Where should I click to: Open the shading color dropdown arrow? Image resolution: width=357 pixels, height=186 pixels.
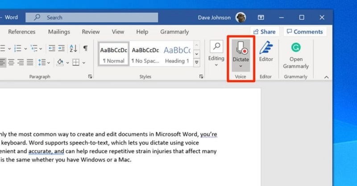pos(67,63)
